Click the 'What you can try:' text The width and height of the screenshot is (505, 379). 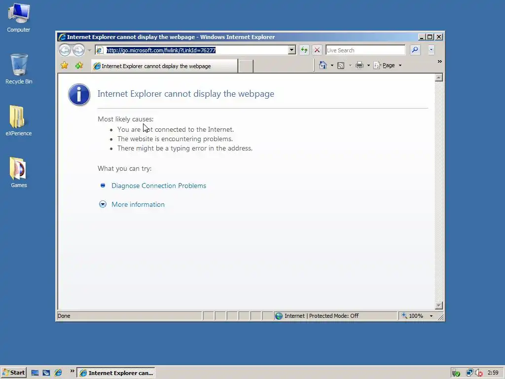pos(125,169)
